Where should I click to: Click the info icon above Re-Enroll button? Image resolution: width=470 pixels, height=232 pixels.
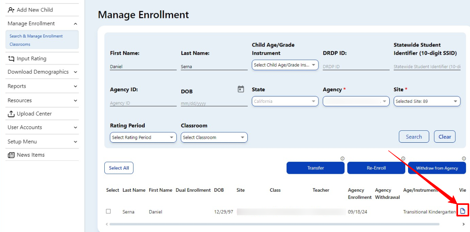coord(403,159)
